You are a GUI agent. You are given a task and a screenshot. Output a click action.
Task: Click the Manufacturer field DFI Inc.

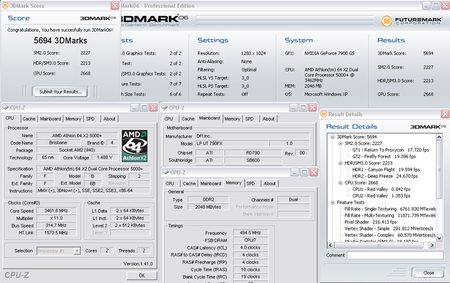252,136
